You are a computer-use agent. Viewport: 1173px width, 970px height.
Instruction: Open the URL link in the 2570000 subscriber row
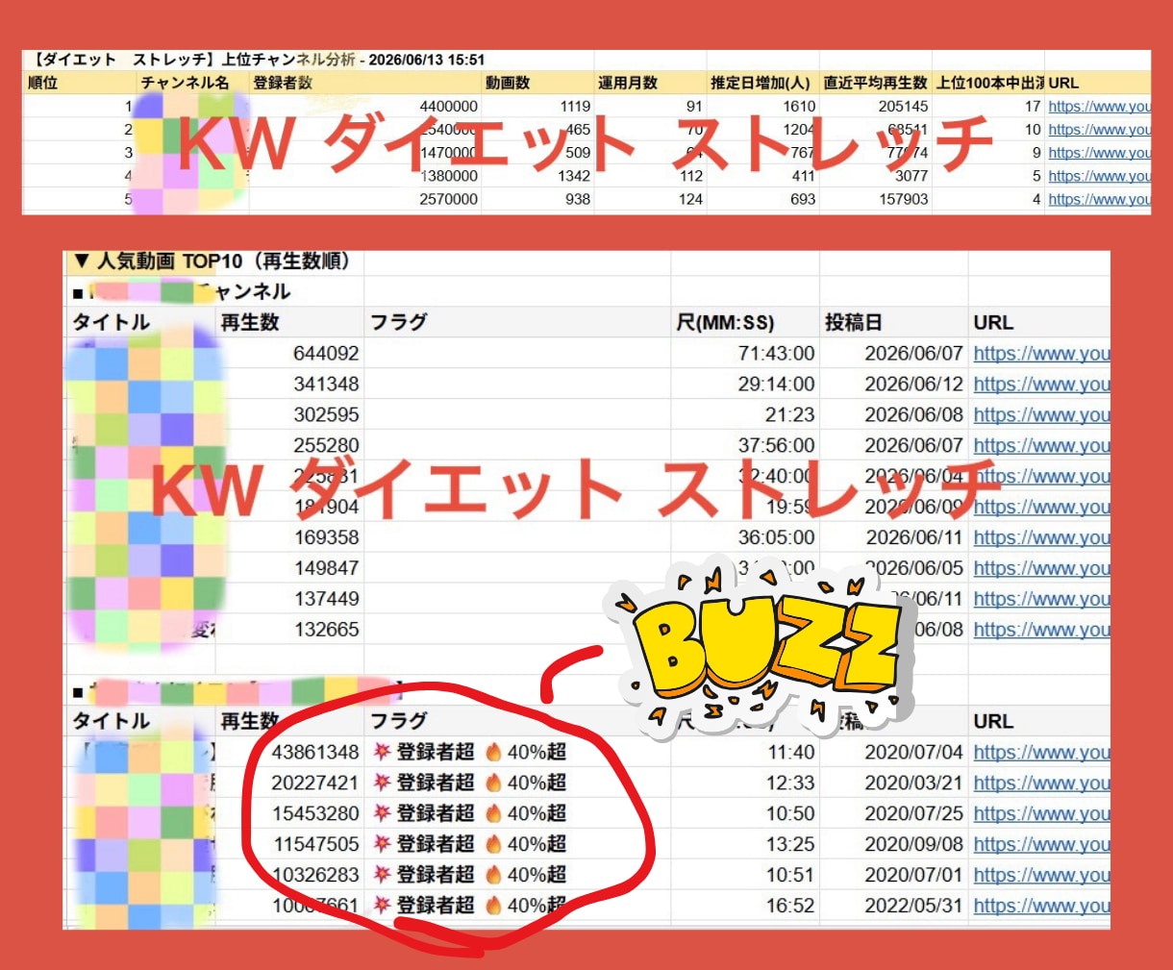point(1099,199)
